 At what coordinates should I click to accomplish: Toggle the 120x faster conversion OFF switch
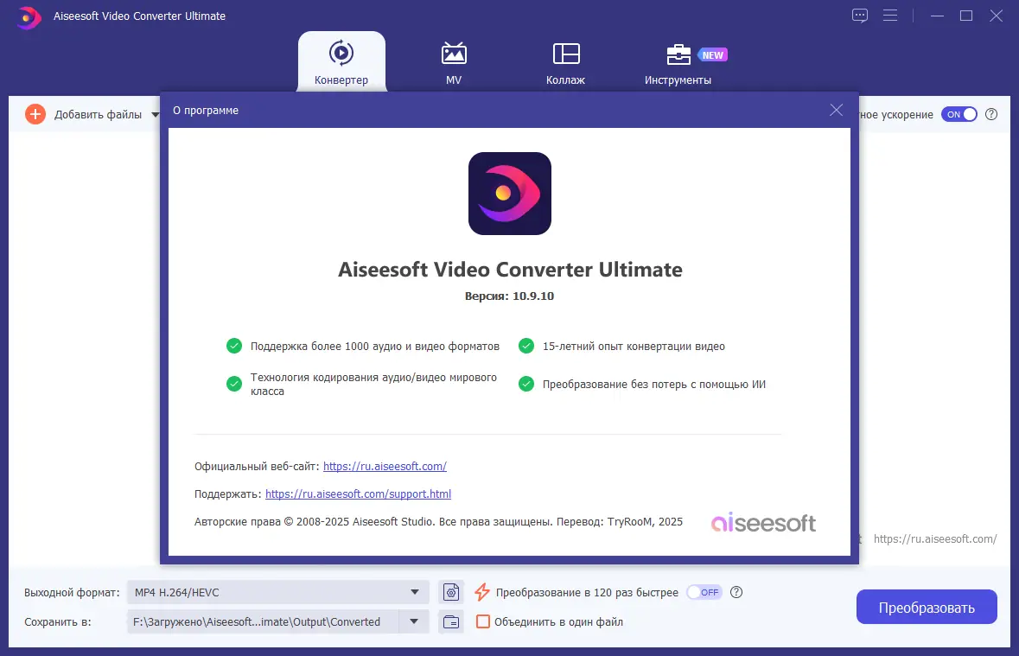click(704, 592)
